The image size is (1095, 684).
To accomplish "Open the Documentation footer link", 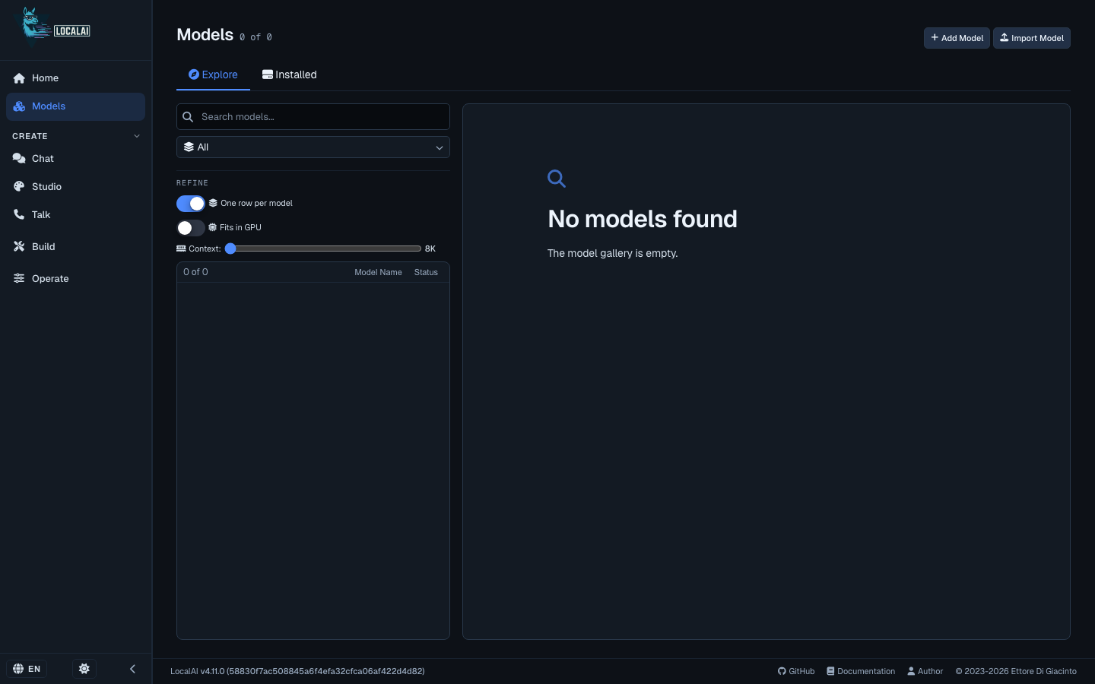I will click(x=861, y=671).
